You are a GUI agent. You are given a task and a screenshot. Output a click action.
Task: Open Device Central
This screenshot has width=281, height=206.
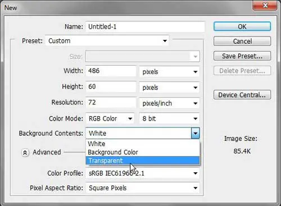(x=242, y=95)
